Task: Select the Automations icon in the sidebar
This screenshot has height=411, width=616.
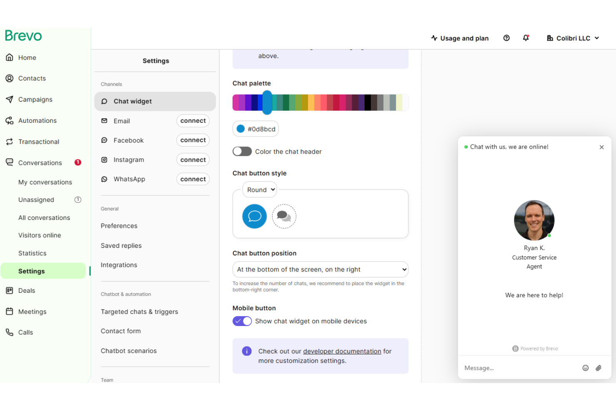Action: pyautogui.click(x=9, y=120)
